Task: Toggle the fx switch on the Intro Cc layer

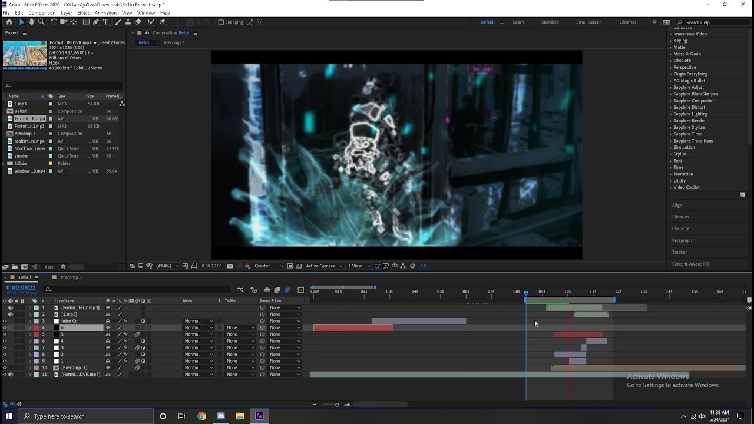Action: (x=125, y=321)
